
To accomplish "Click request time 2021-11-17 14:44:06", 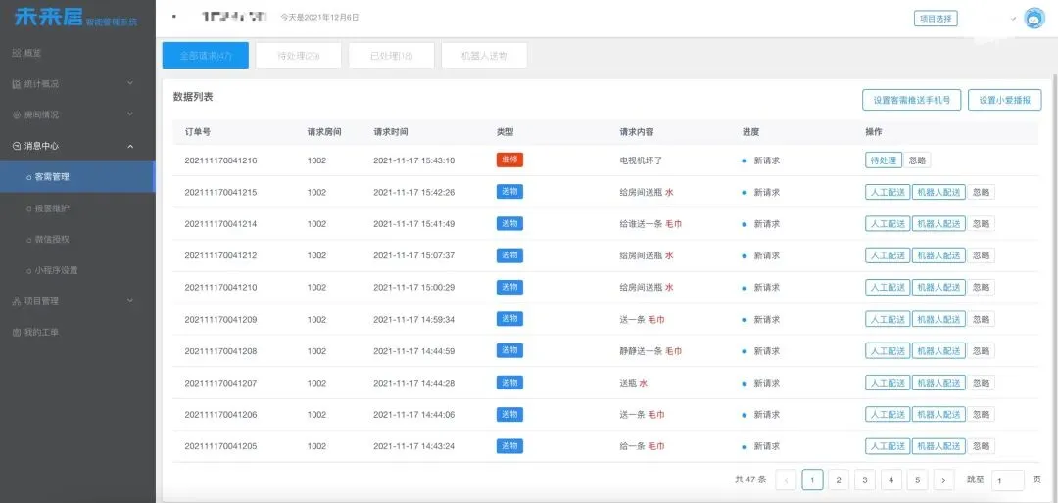I will click(x=413, y=414).
